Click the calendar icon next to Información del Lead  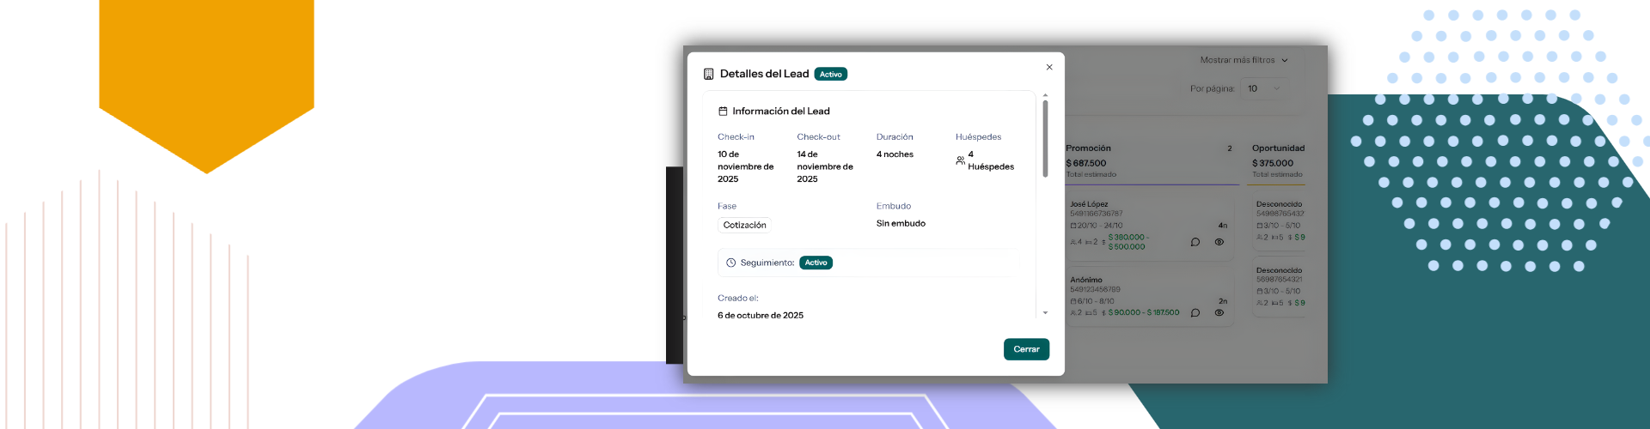coord(724,112)
